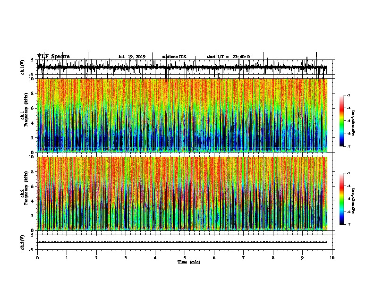Click the '9' tick on the time axis
This screenshot has height=289, width=374.
(302, 258)
